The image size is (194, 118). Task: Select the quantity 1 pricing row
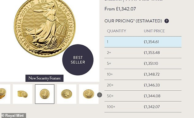click(143, 42)
